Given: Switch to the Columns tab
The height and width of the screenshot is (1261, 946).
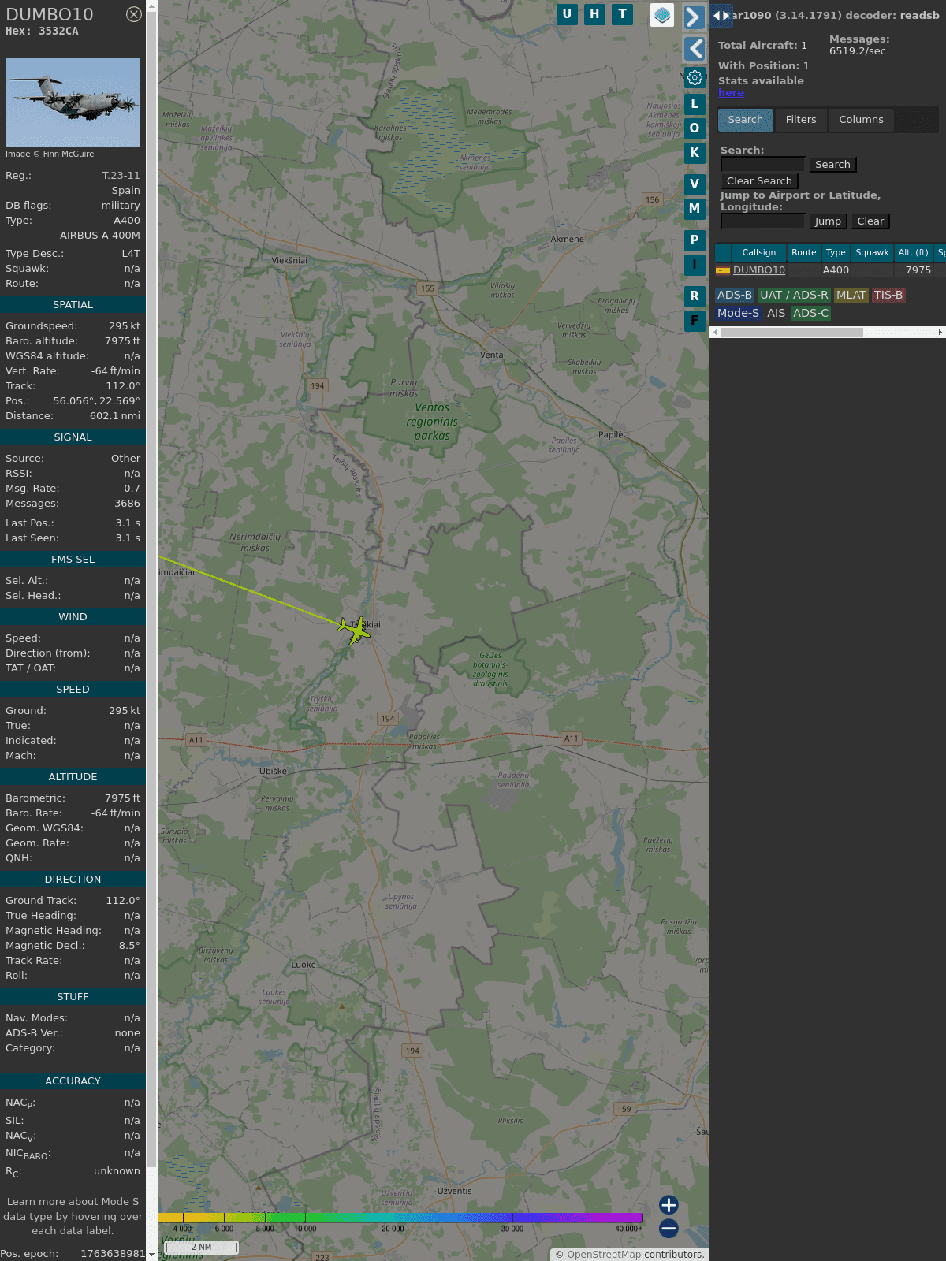Looking at the screenshot, I should pyautogui.click(x=861, y=120).
